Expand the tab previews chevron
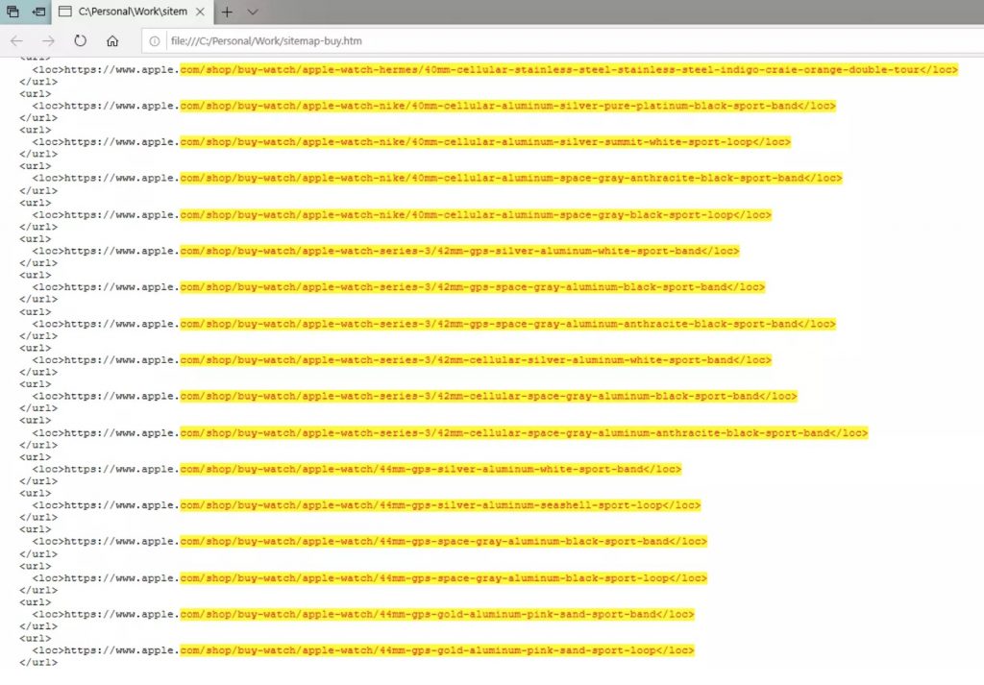The height and width of the screenshot is (685, 984). pyautogui.click(x=253, y=12)
